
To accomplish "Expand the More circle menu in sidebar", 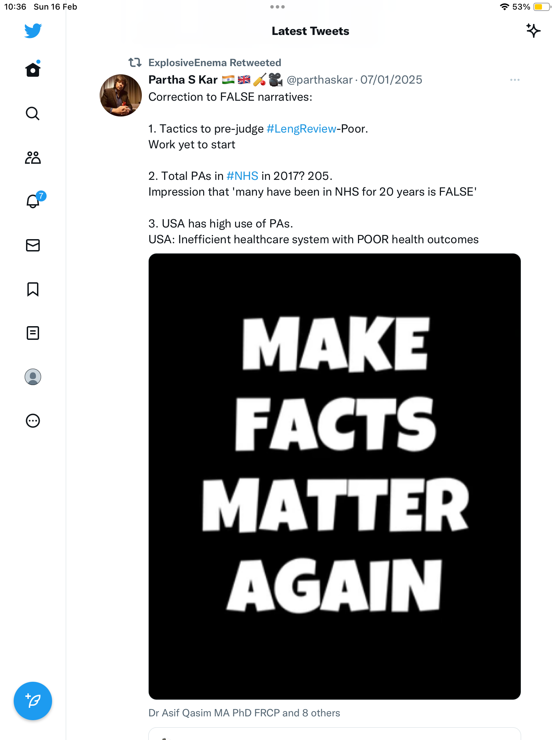I will click(33, 421).
